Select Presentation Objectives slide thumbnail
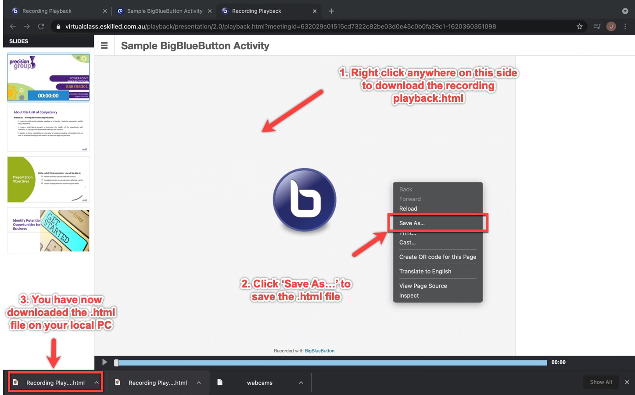The image size is (635, 395). (x=48, y=180)
